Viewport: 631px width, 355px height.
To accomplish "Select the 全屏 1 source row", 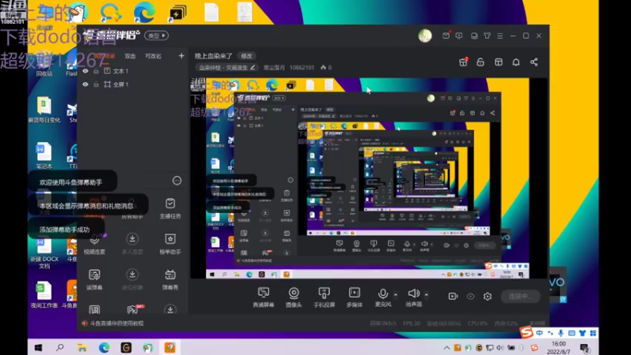I will pos(133,84).
